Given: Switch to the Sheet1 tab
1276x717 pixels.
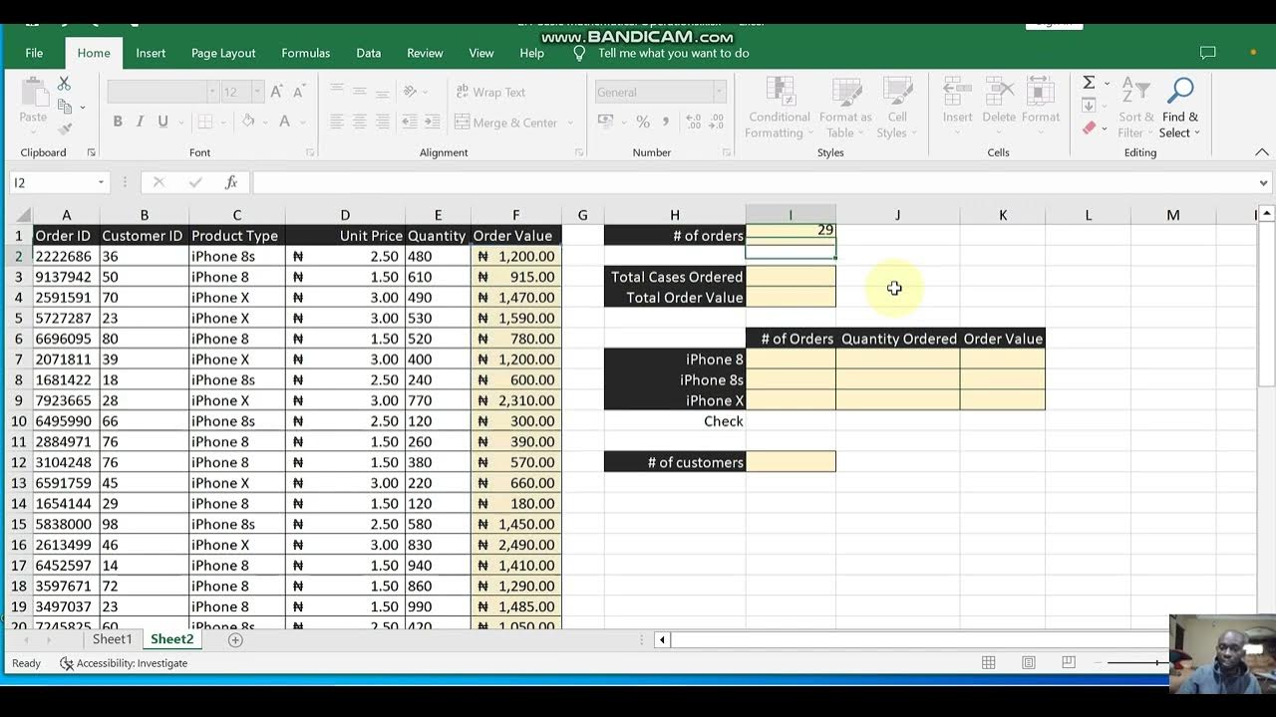Looking at the screenshot, I should click(x=112, y=639).
